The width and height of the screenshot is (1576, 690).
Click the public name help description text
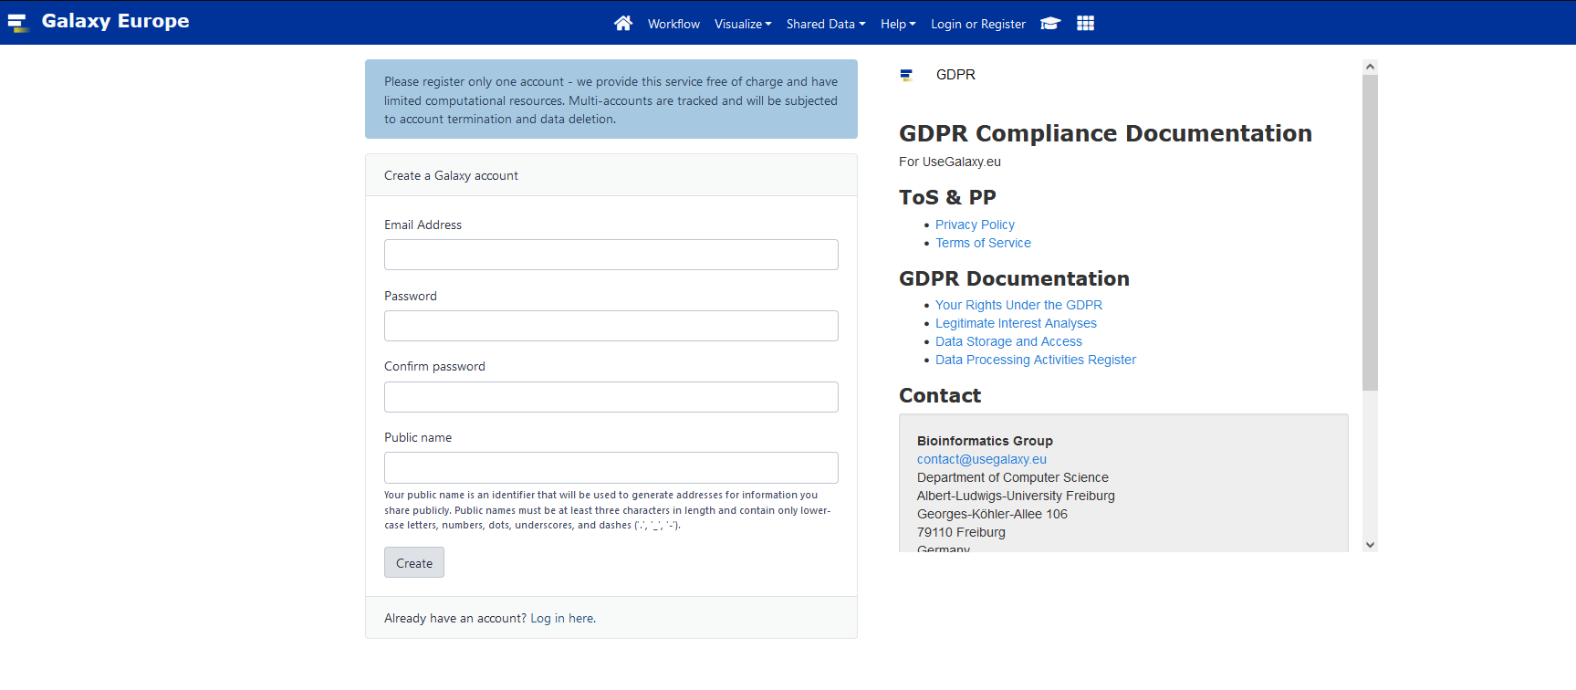[x=608, y=510]
